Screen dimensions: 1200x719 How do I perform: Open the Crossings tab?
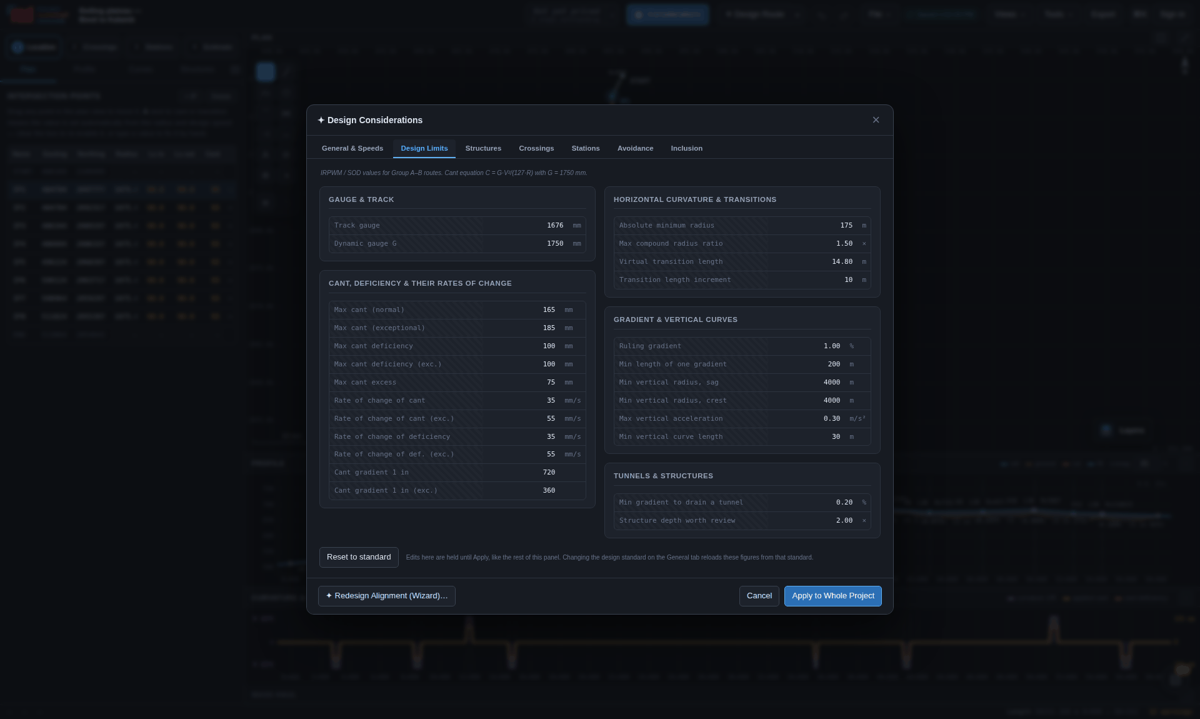click(536, 149)
